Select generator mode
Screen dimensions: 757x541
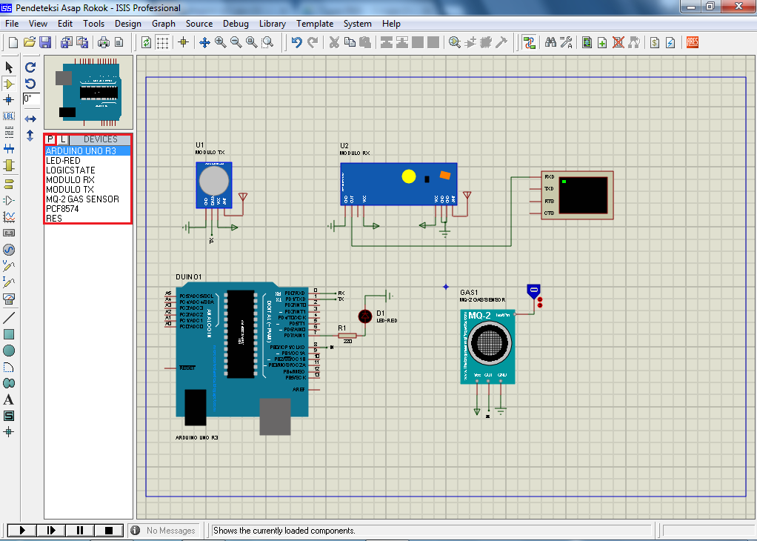pos(9,250)
